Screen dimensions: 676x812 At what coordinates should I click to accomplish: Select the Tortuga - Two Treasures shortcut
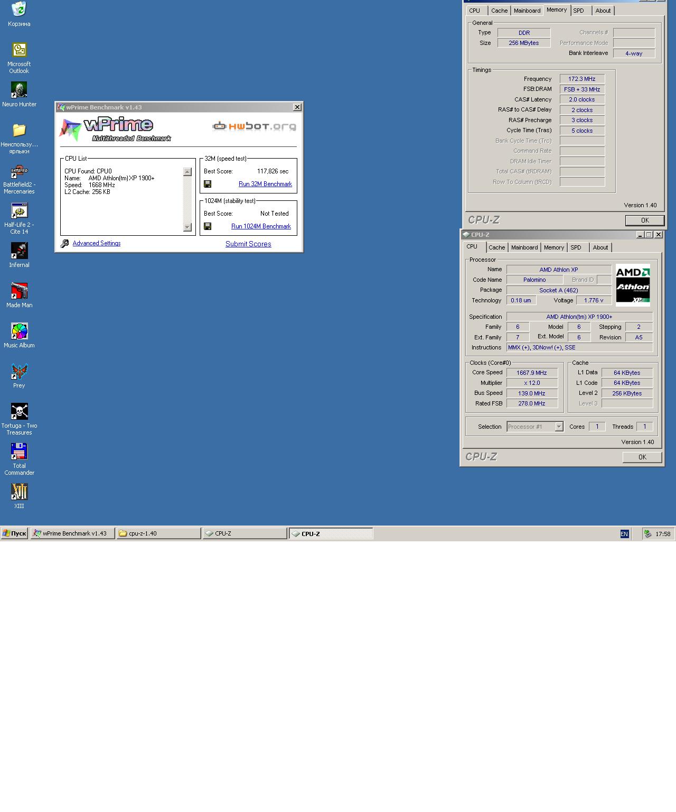[19, 420]
